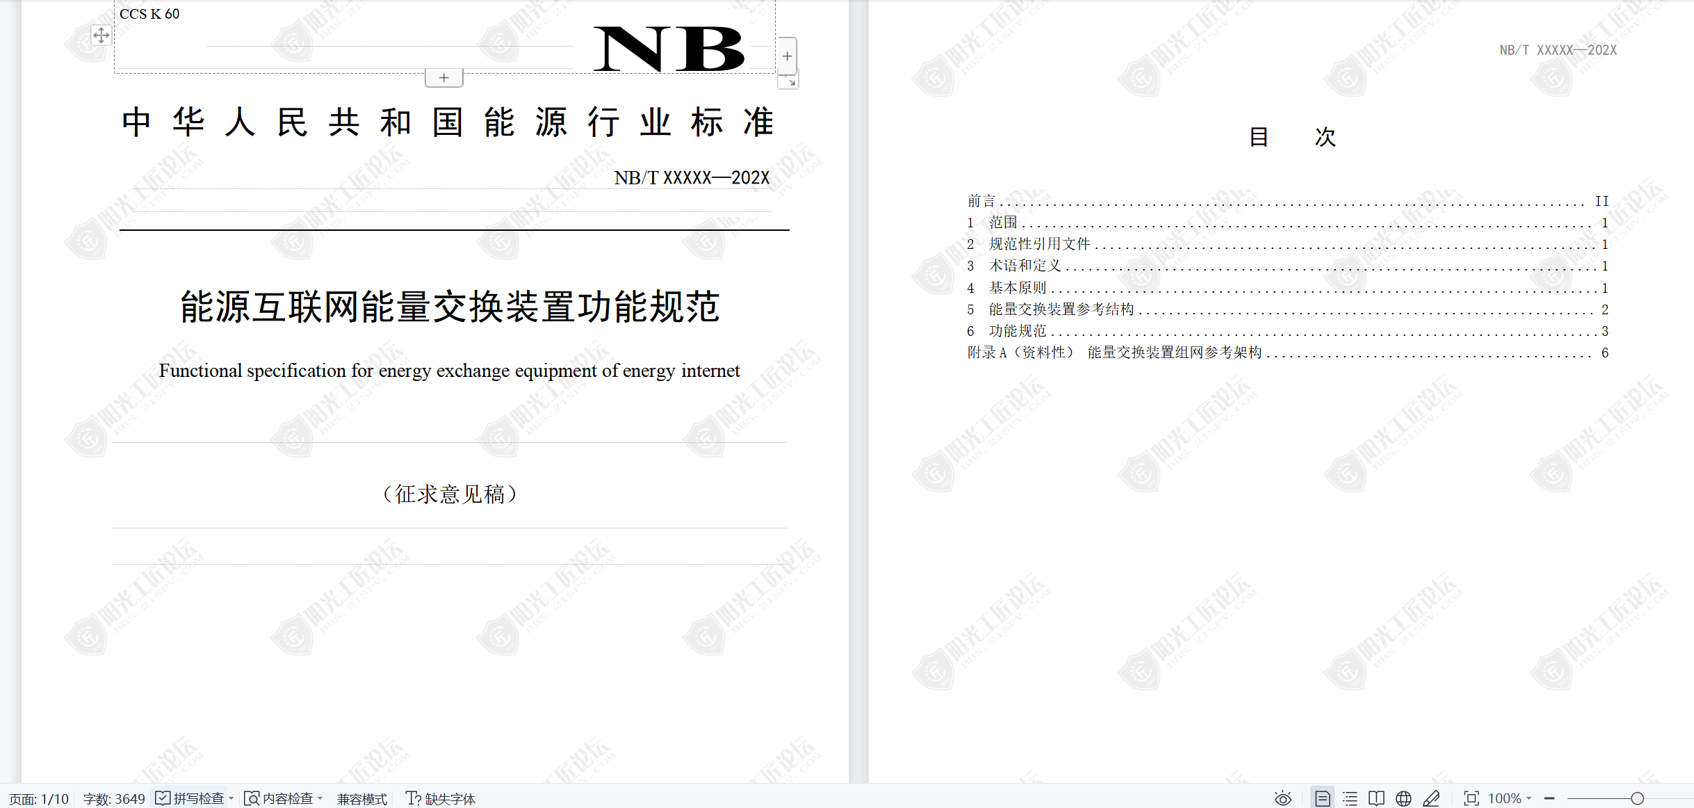
Task: Expand the 内容检查 dropdown arrow
Action: 320,798
